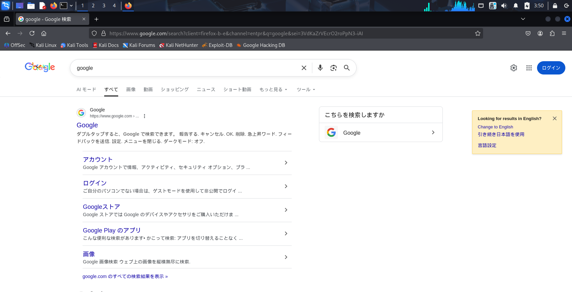Bookmark this page with the star icon
572x292 pixels.
point(477,33)
